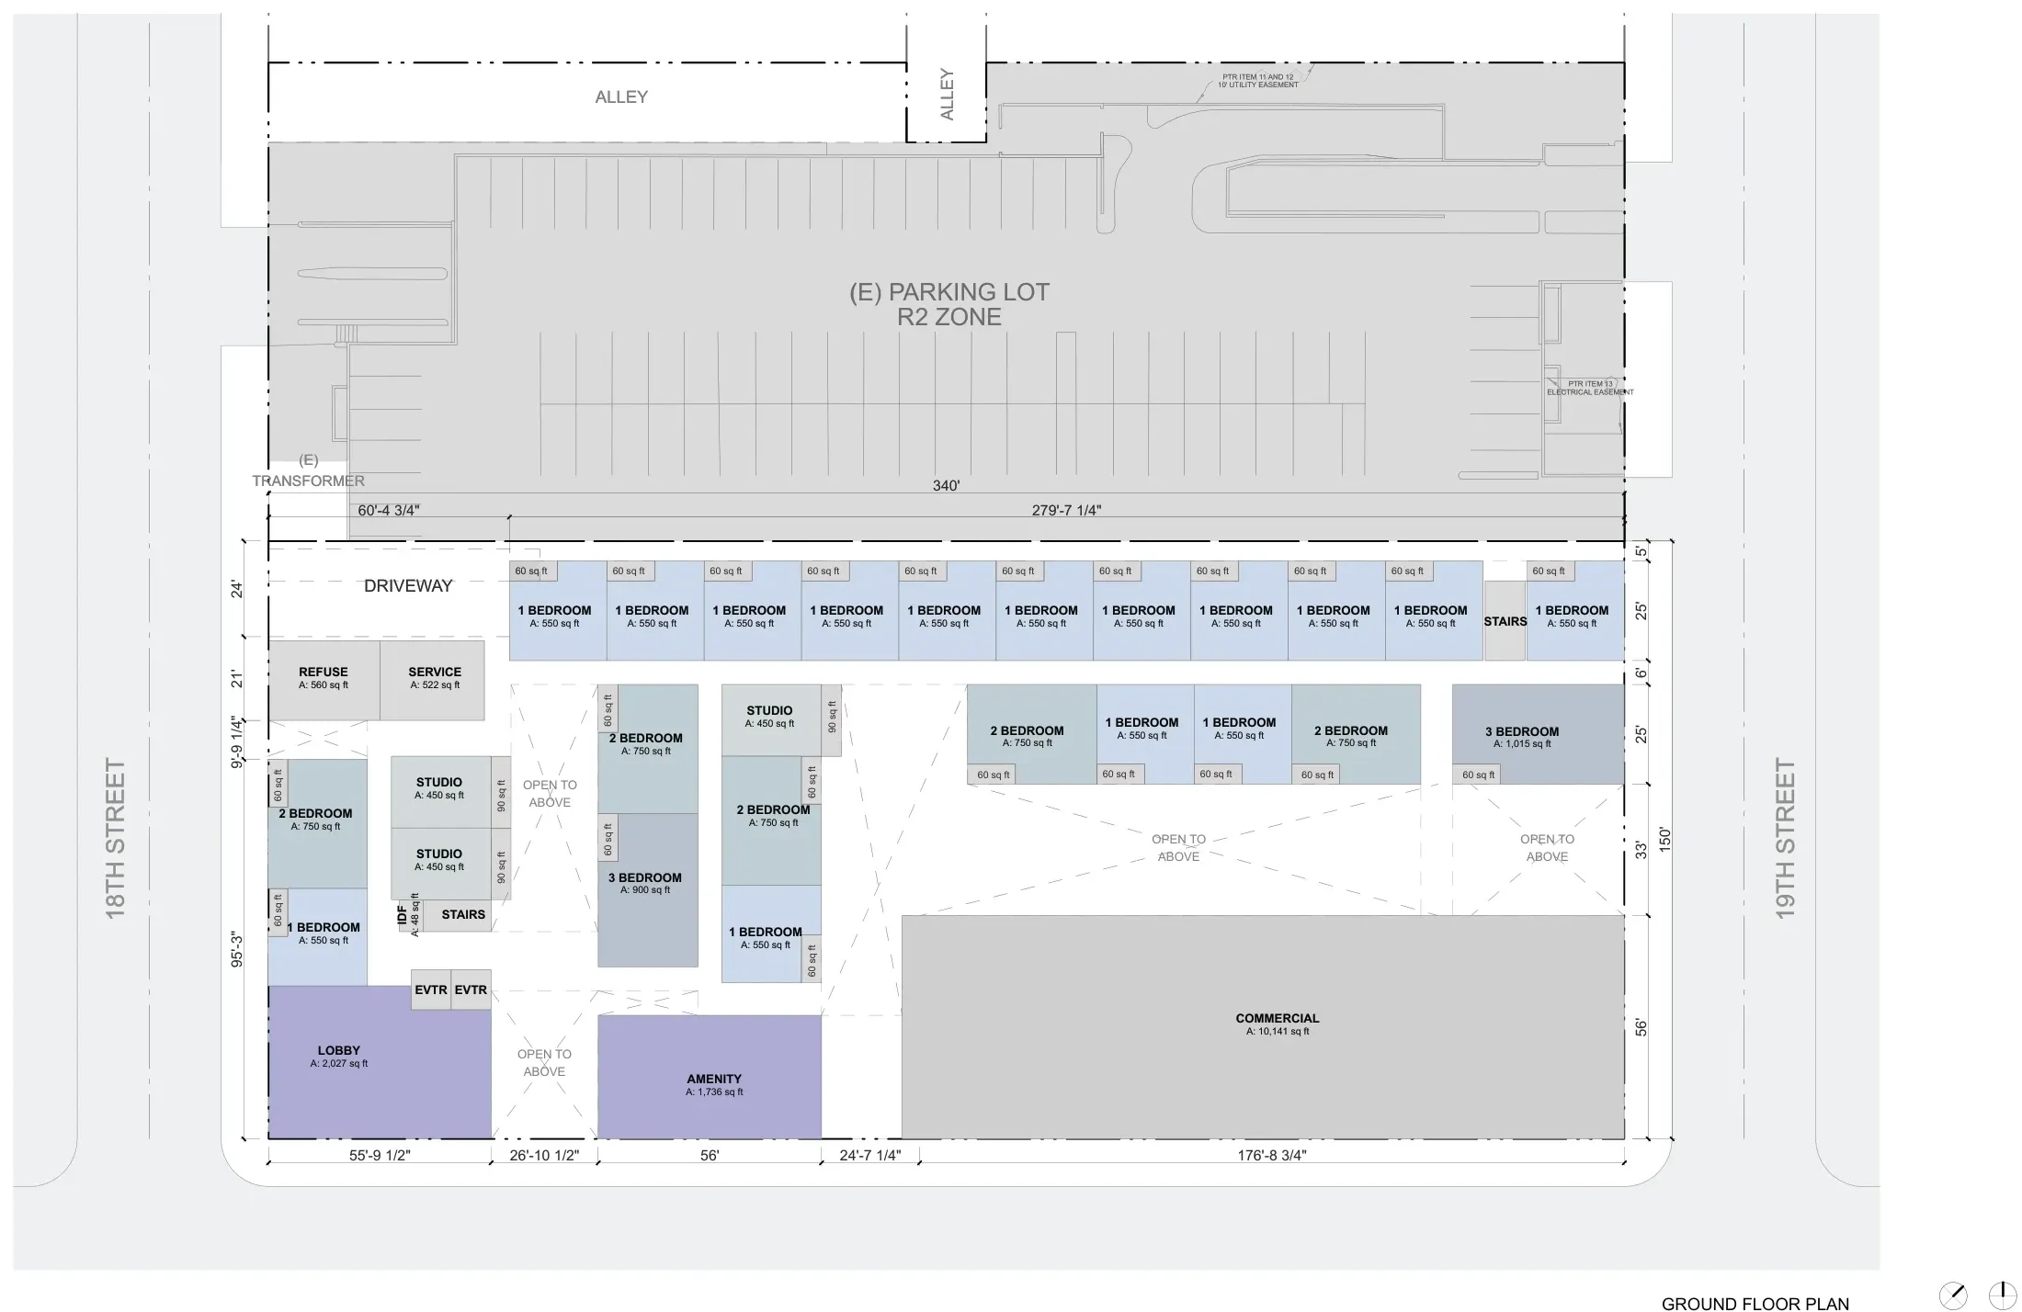Click the horizontal ALLEY label
Screen dimensions: 2022x1312
click(621, 96)
